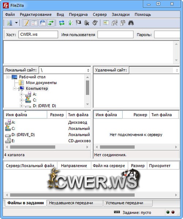
Task: Open the Закладки menu
Action: pyautogui.click(x=121, y=15)
